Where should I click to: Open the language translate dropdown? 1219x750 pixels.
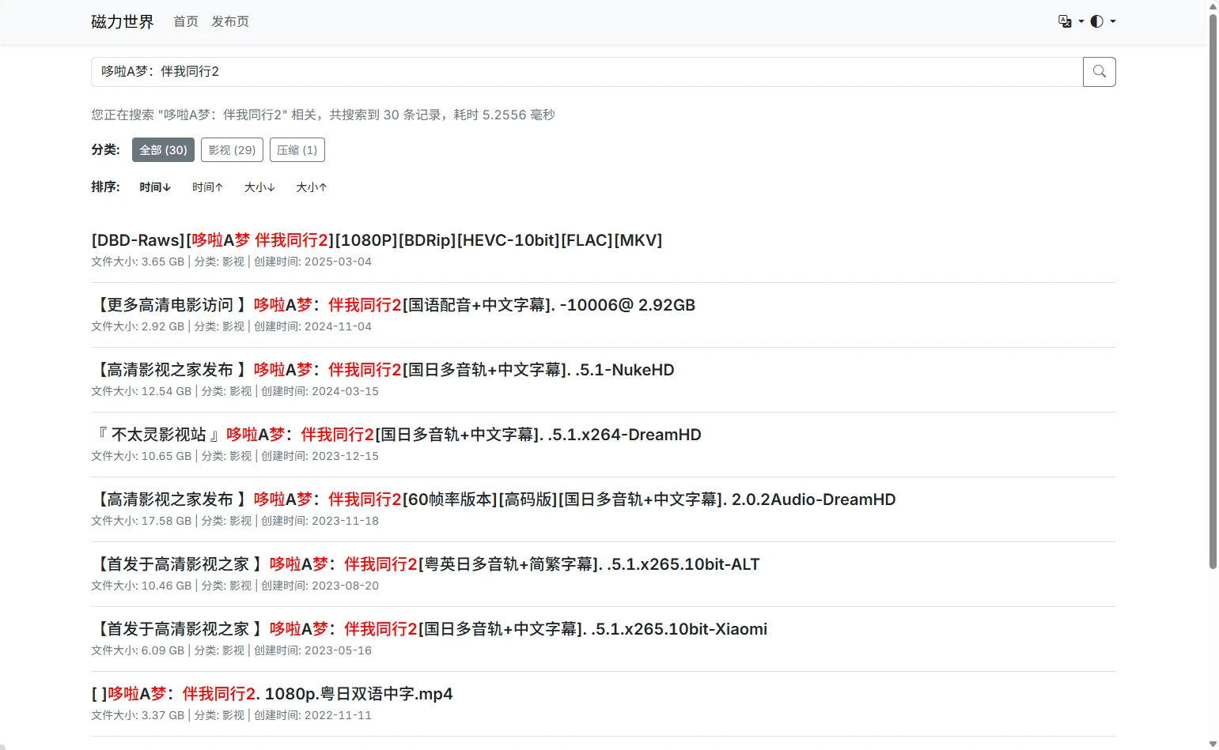[x=1070, y=21]
